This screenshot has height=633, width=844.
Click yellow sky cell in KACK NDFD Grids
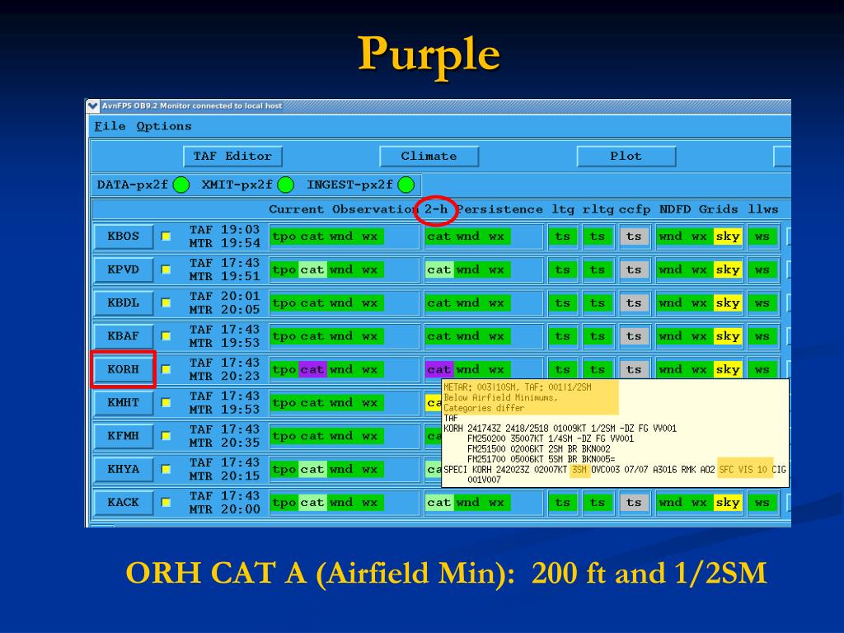(x=728, y=503)
